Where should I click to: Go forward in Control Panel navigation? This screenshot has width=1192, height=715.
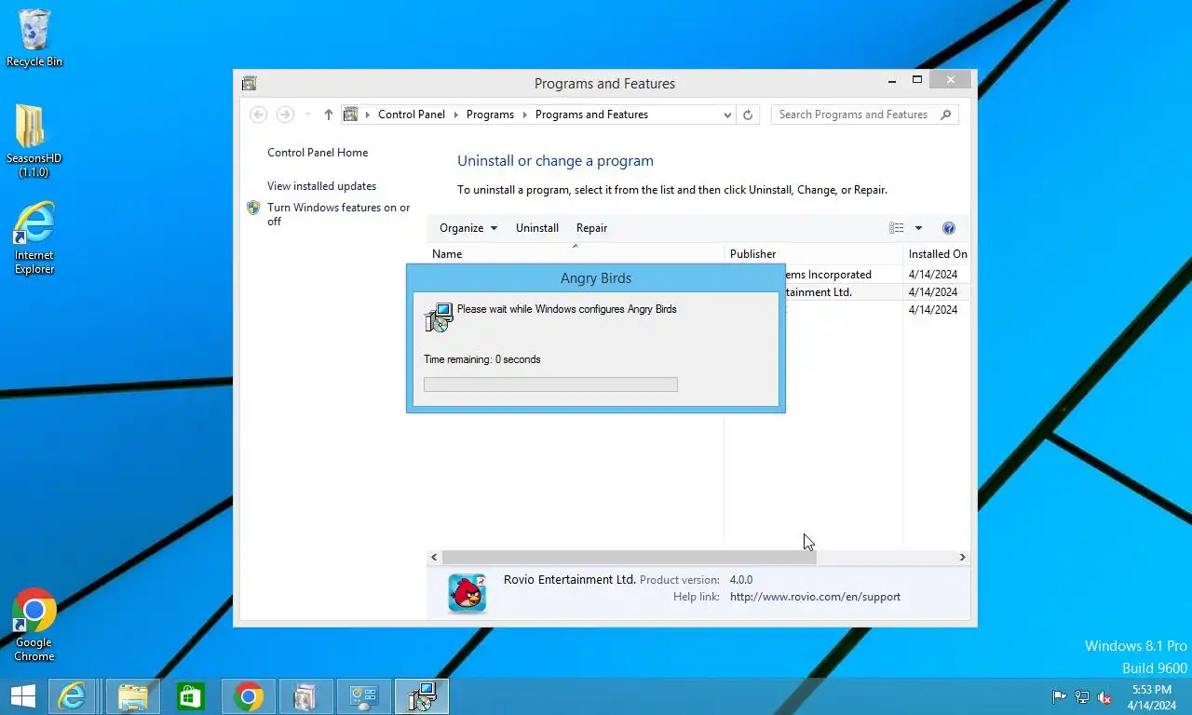click(x=286, y=115)
